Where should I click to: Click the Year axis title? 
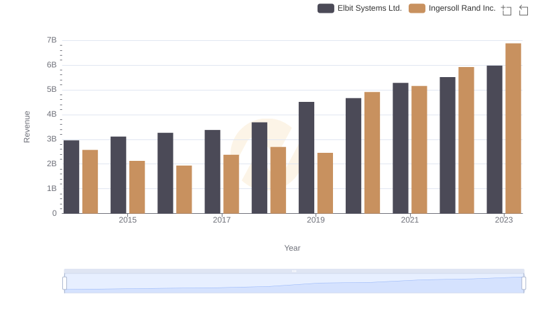(292, 248)
